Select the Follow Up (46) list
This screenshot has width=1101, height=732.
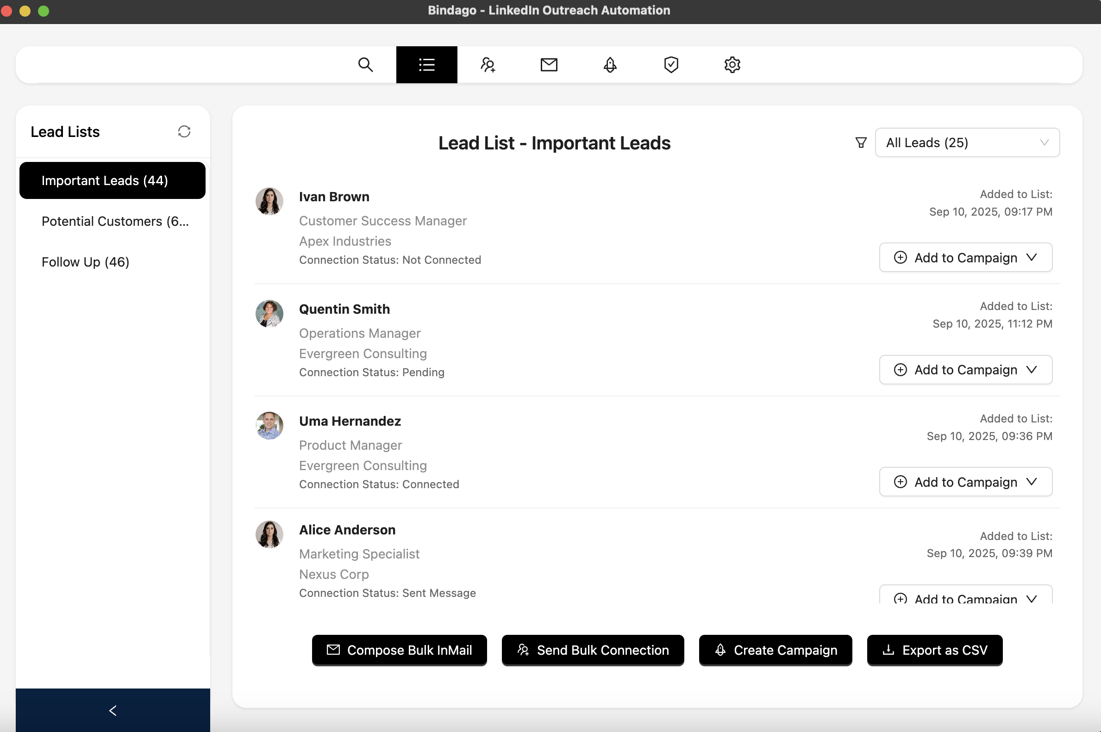tap(86, 262)
